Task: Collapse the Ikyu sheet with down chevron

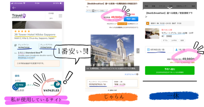Action: point(170,8)
